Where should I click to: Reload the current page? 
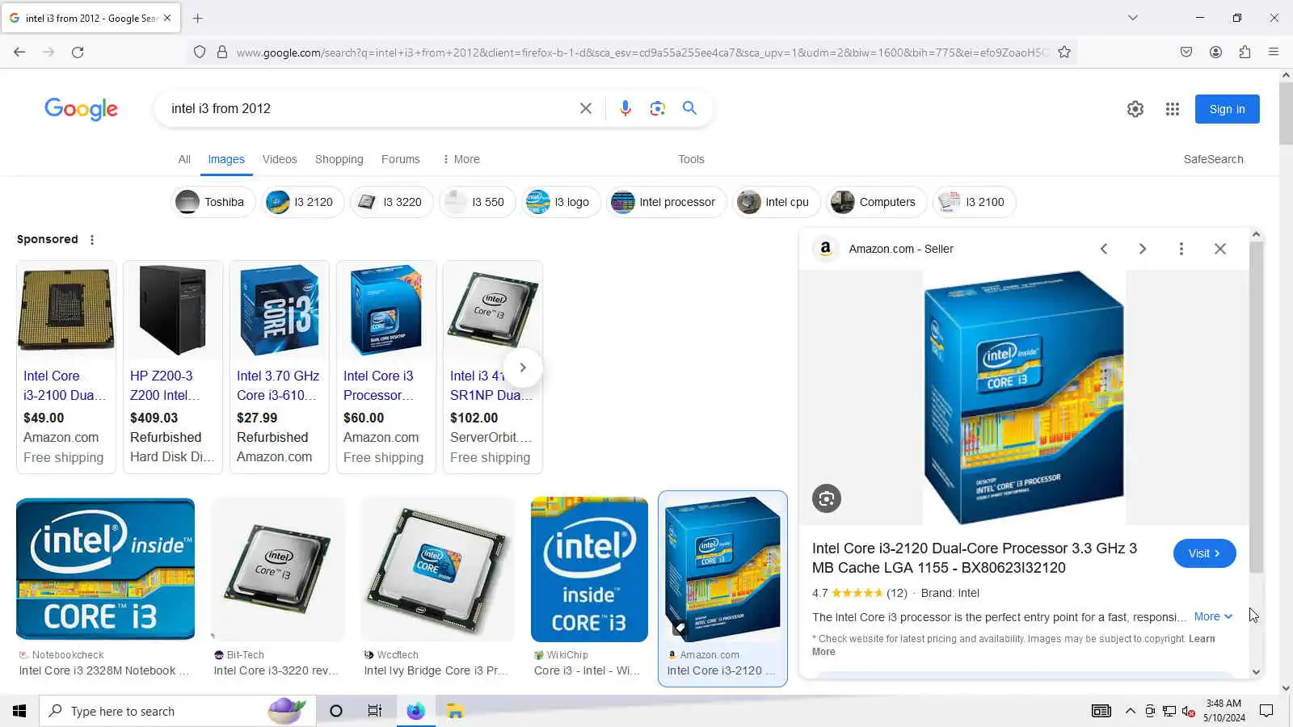pyautogui.click(x=78, y=53)
